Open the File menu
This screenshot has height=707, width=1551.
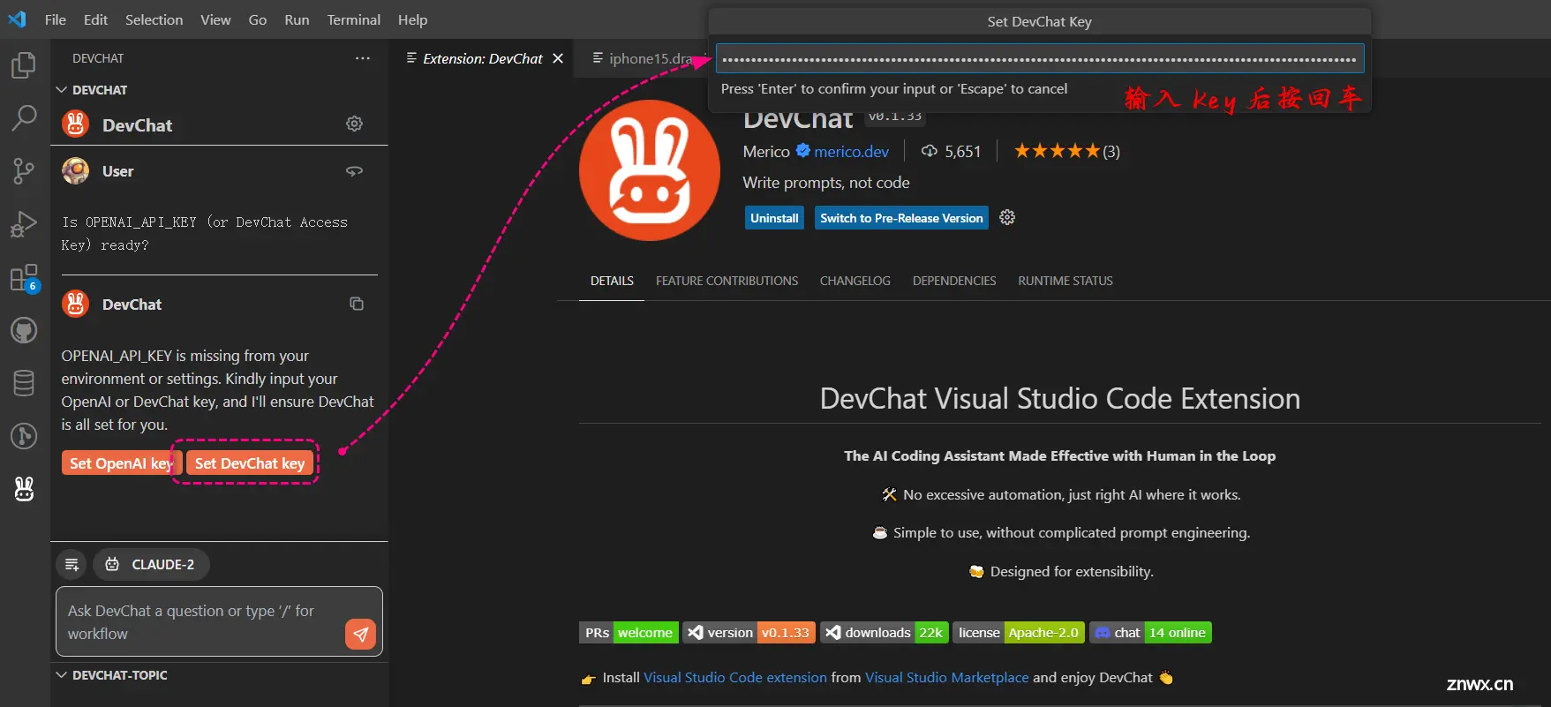56,19
